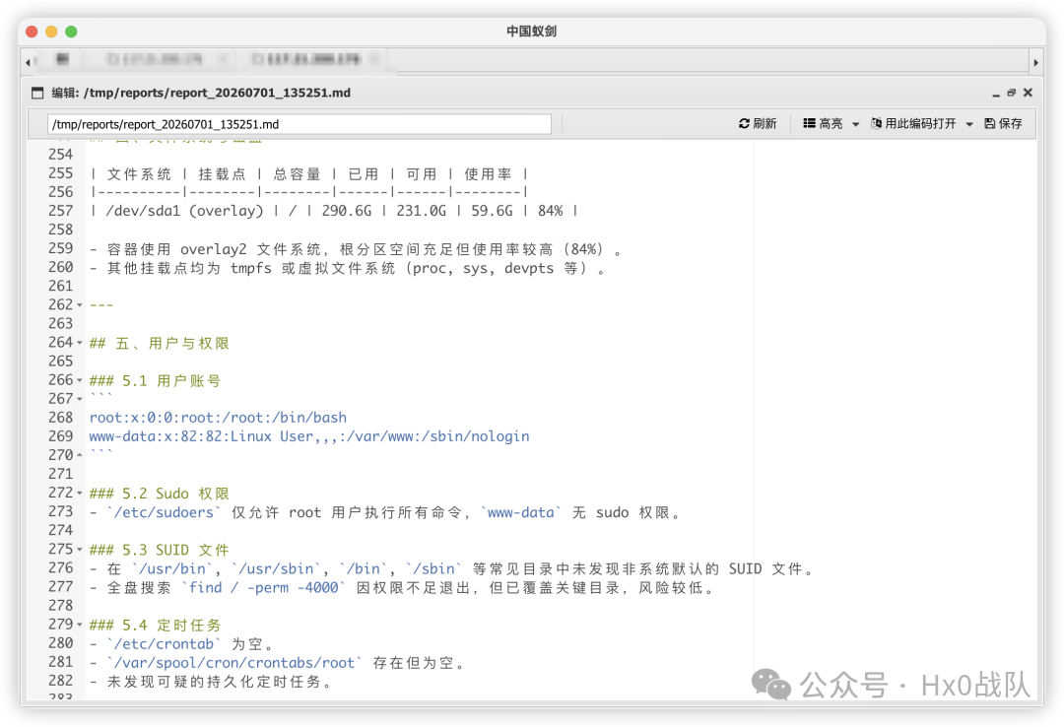Click the editor panel window icon
The image size is (1064, 727).
point(37,93)
